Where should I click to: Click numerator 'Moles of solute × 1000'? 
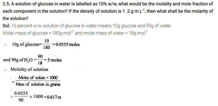38,78
